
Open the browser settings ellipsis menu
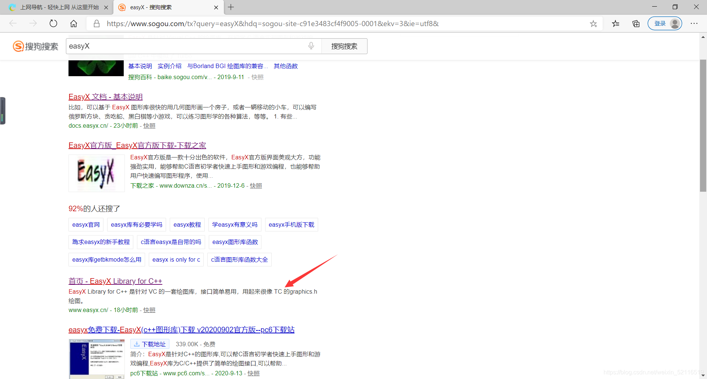click(x=694, y=24)
